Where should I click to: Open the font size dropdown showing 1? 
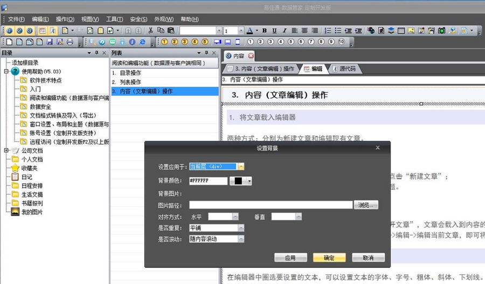pos(240,31)
